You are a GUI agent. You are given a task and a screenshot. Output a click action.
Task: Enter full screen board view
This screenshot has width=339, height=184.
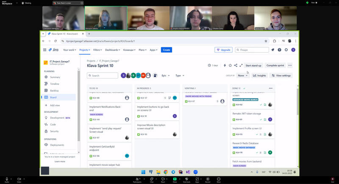[241, 65]
